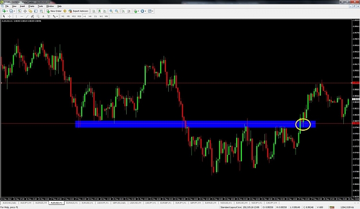360x209 pixels.
Task: Select the cursor pointer tool
Action: pos(4,16)
